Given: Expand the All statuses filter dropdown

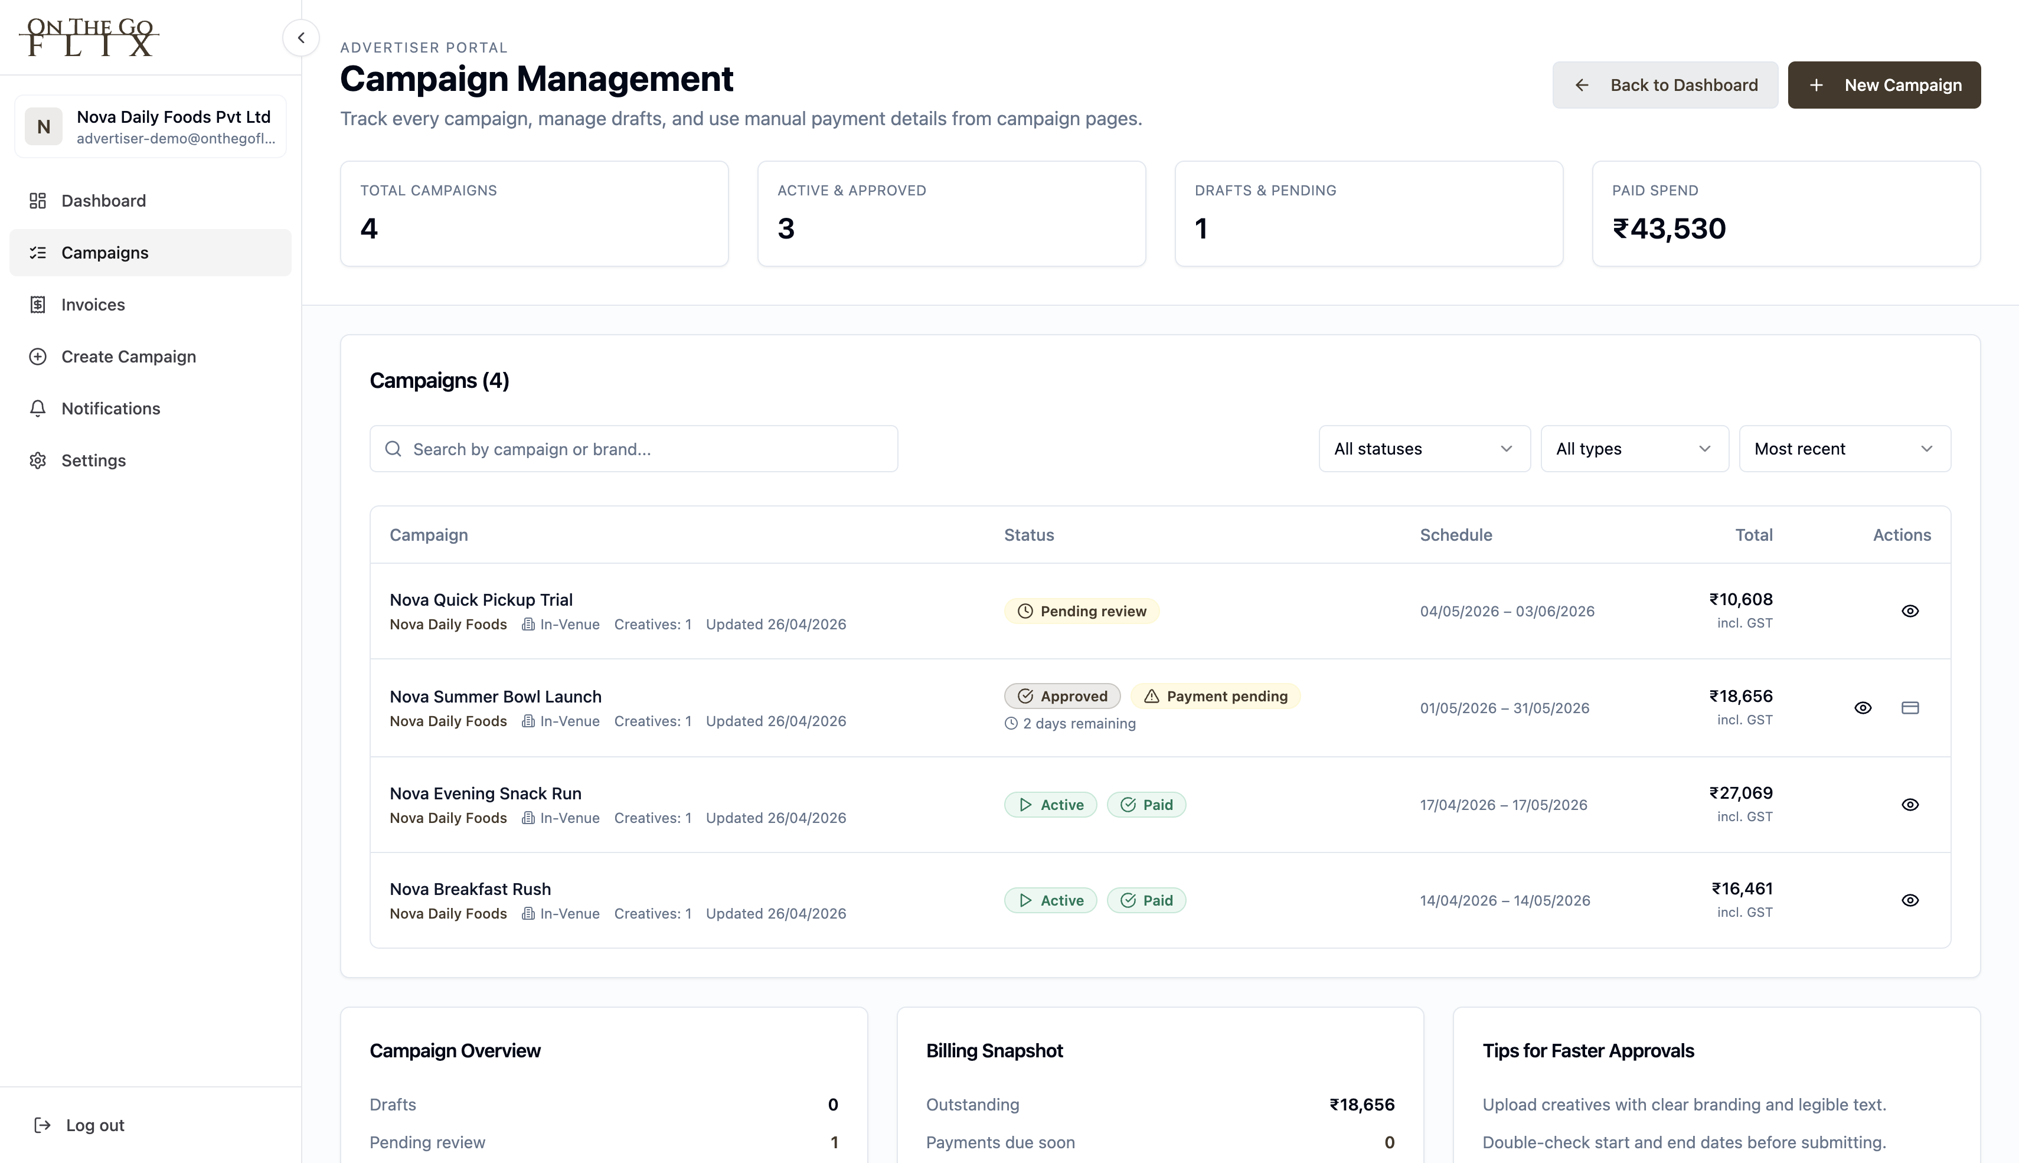Looking at the screenshot, I should click(1424, 449).
